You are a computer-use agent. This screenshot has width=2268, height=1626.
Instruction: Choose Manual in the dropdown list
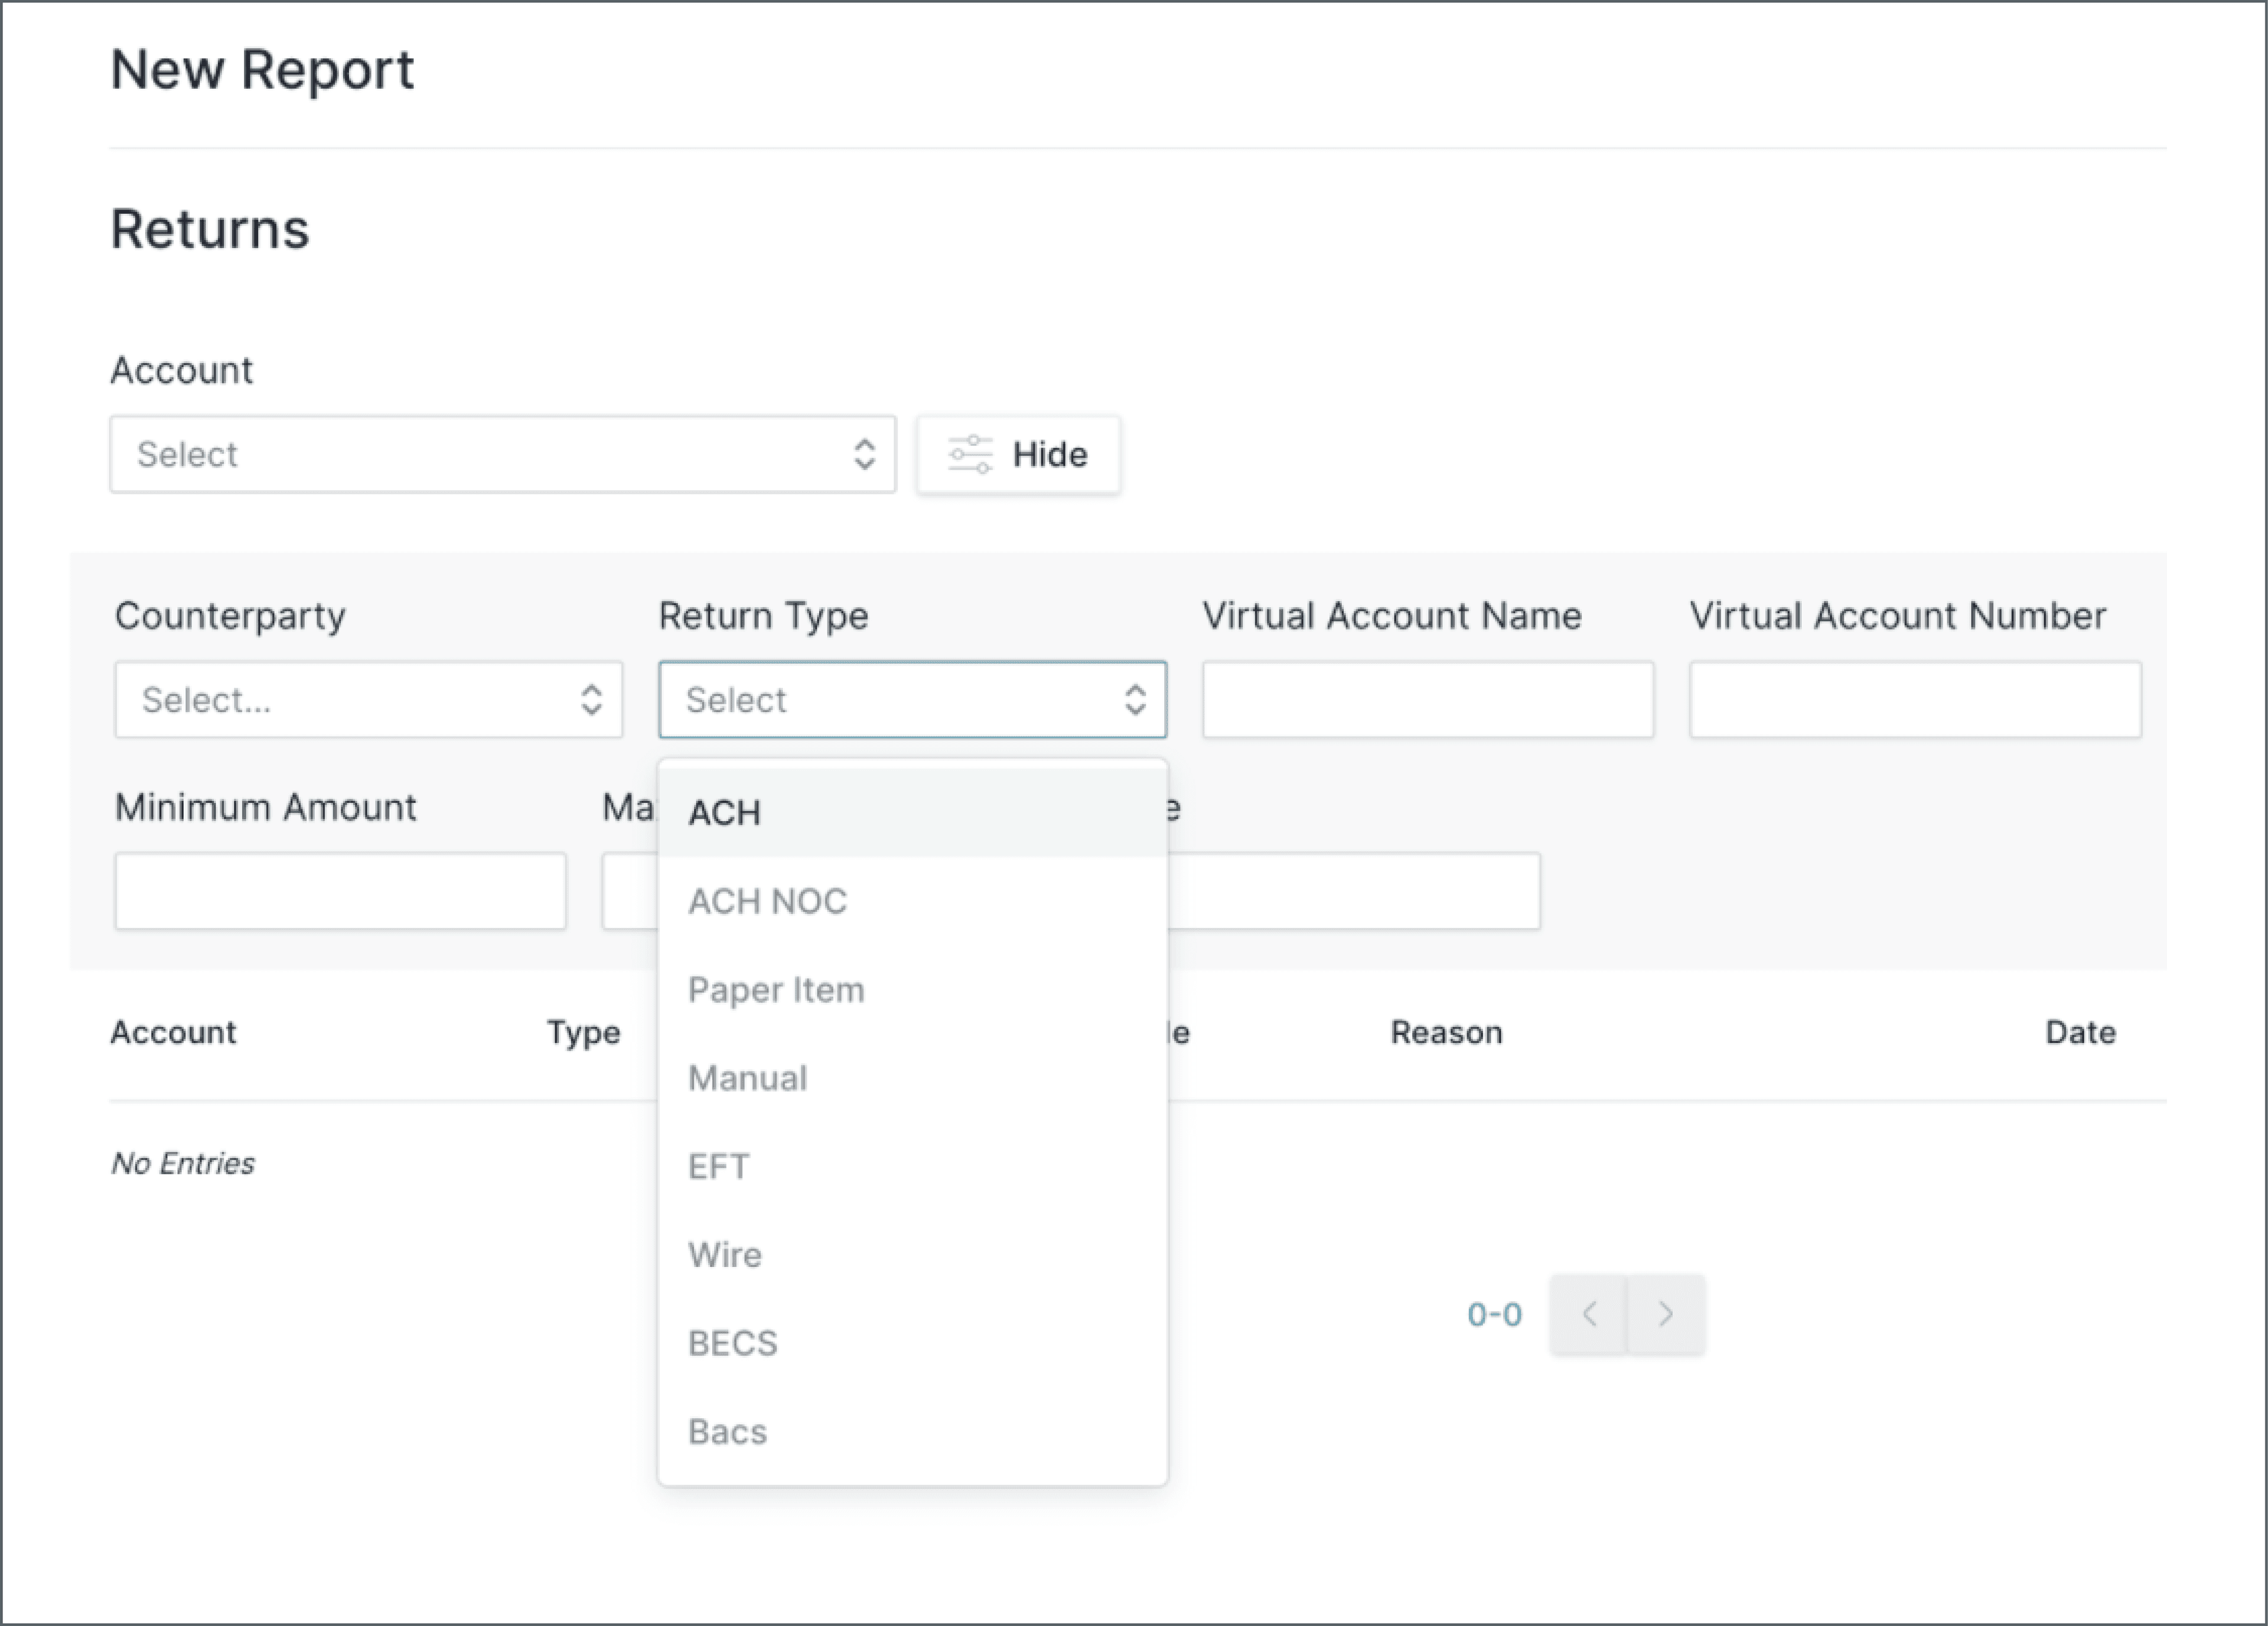click(x=748, y=1078)
